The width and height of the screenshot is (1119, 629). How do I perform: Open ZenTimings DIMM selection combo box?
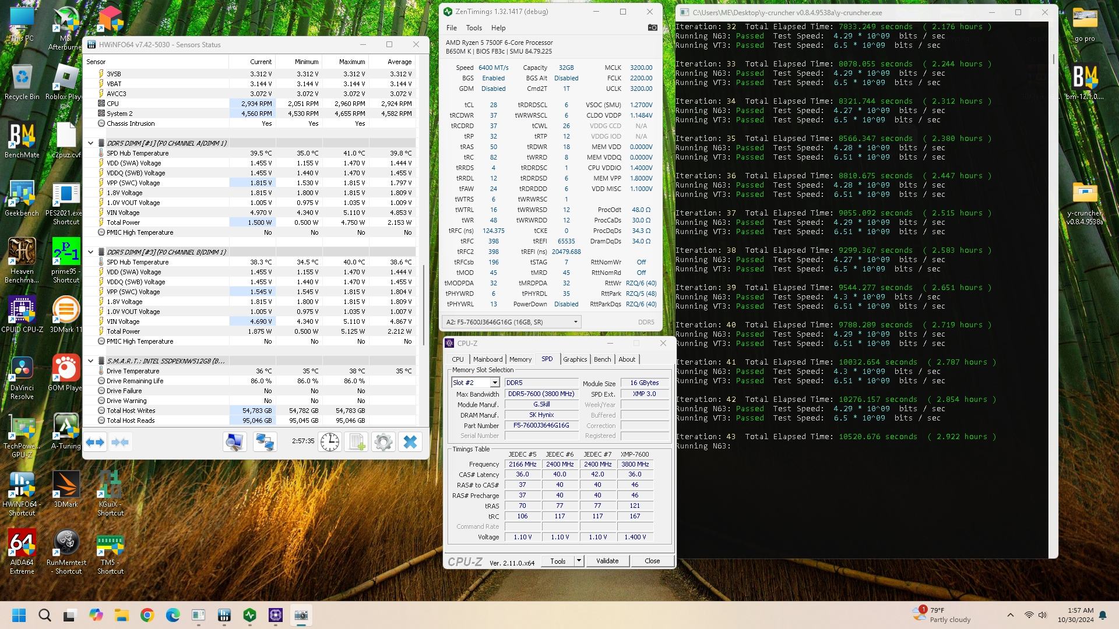(511, 321)
